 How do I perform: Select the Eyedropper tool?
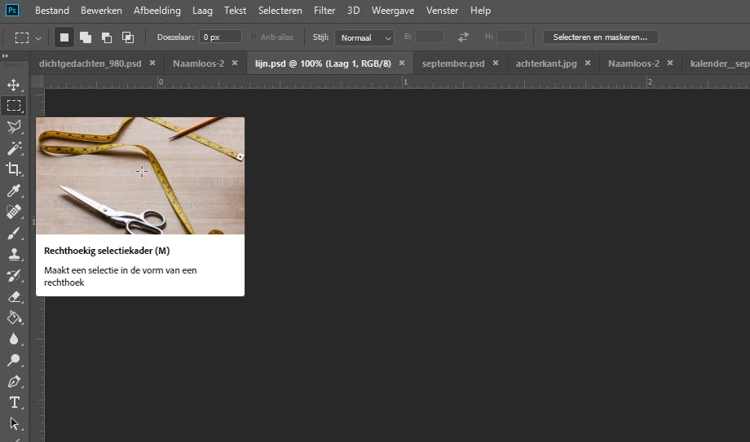pos(13,190)
